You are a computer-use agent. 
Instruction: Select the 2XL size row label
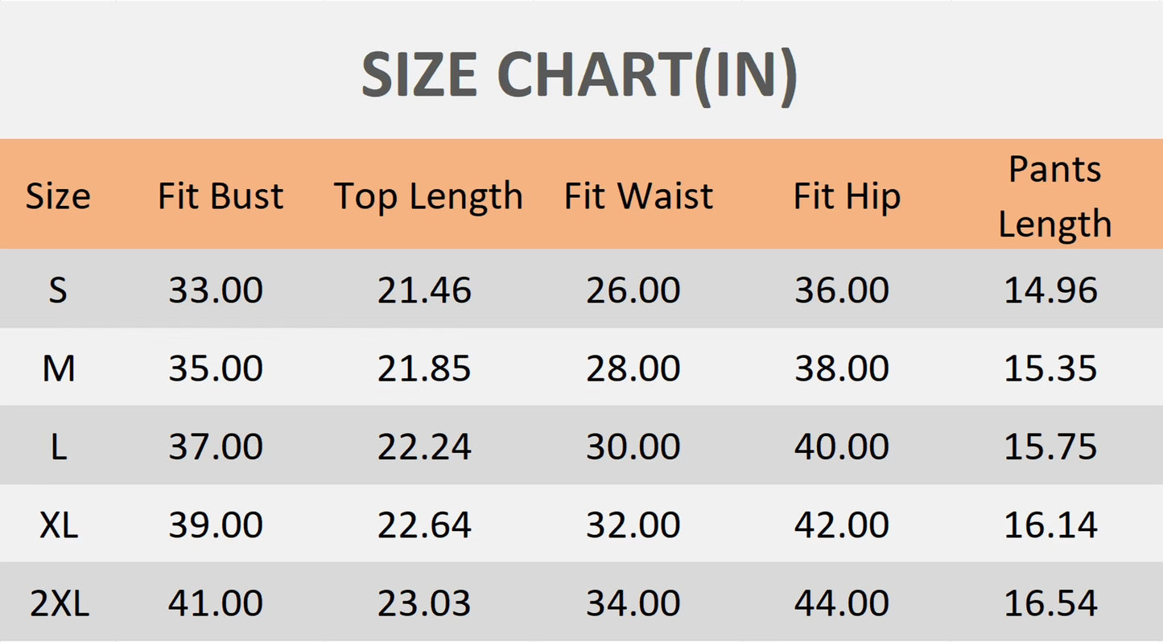tap(60, 604)
